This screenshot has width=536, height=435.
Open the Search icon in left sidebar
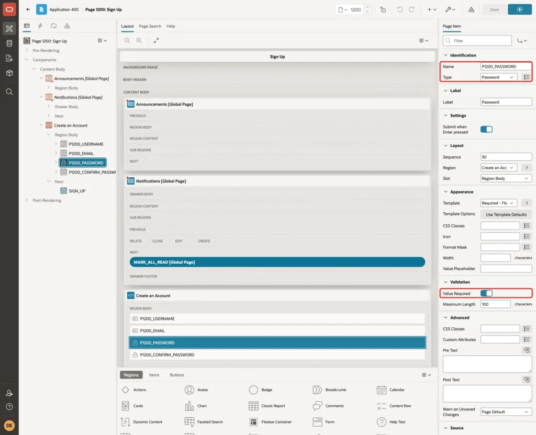click(x=9, y=92)
